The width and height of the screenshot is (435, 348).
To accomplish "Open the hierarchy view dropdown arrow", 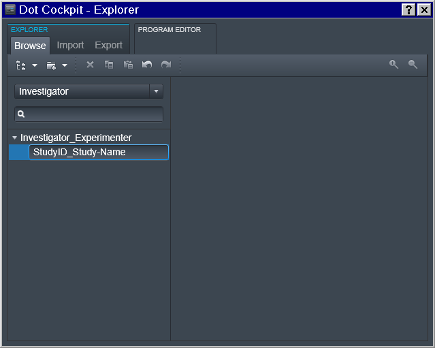I will tap(35, 65).
